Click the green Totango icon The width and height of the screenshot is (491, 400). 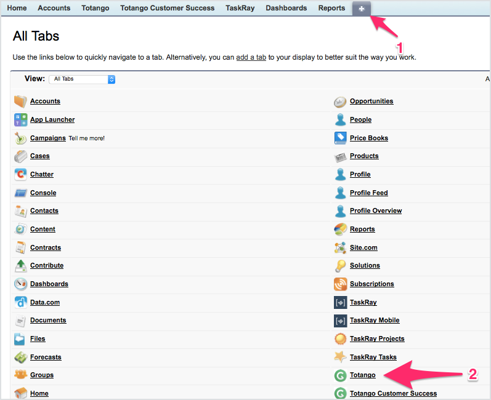[341, 375]
